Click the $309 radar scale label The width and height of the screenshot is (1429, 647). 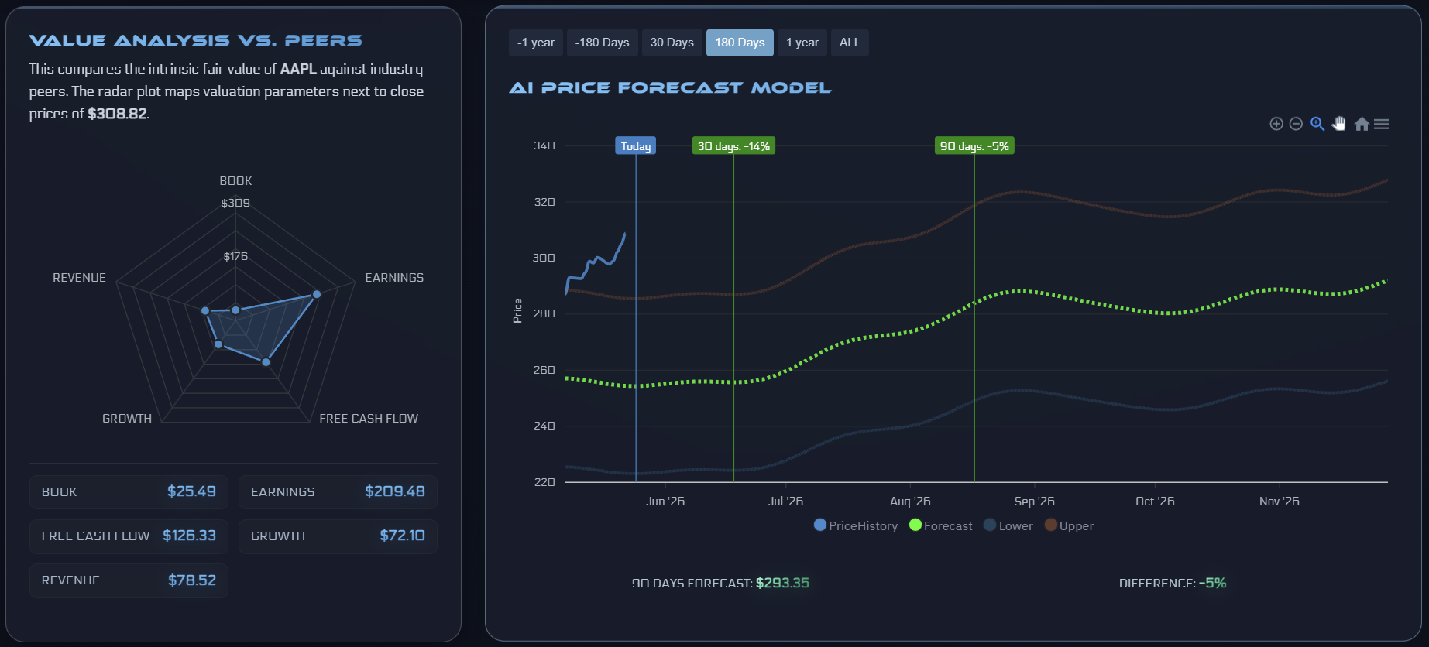[235, 203]
